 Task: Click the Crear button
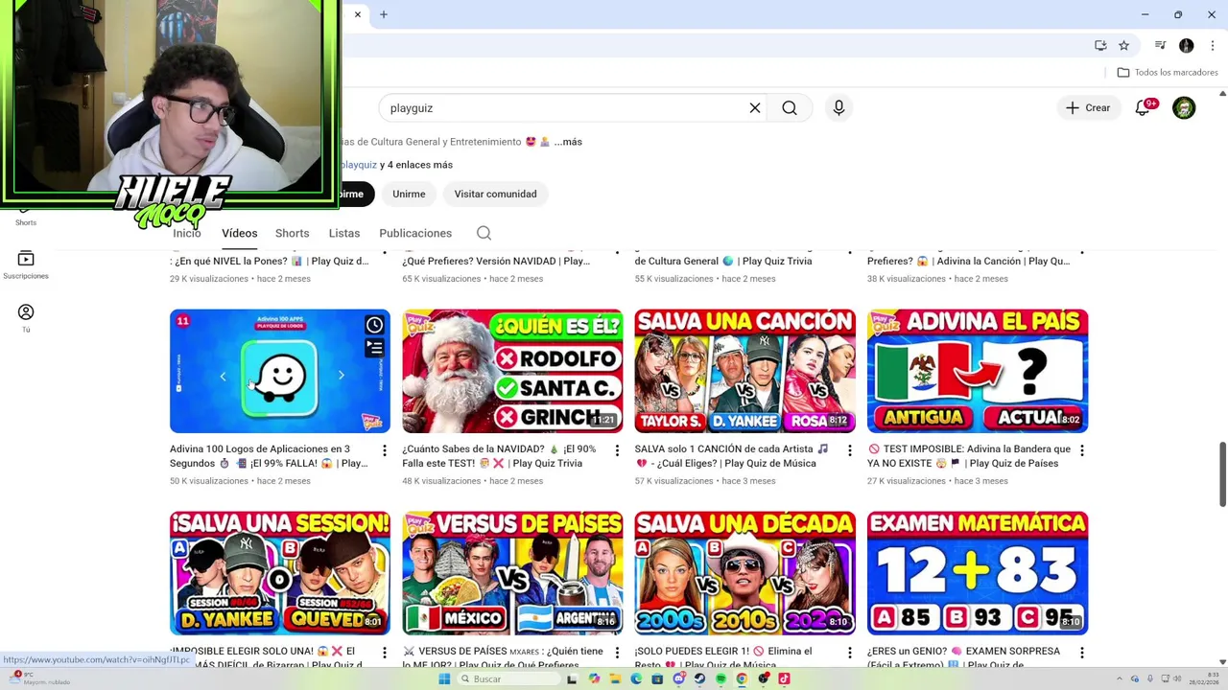1088,108
